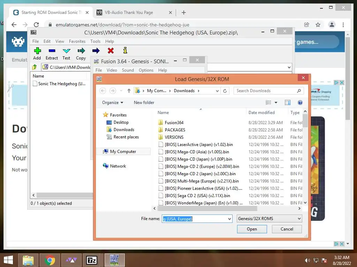The height and width of the screenshot is (267, 357).
Task: Switch to VB-Audio Thank You Page tab
Action: pyautogui.click(x=134, y=13)
